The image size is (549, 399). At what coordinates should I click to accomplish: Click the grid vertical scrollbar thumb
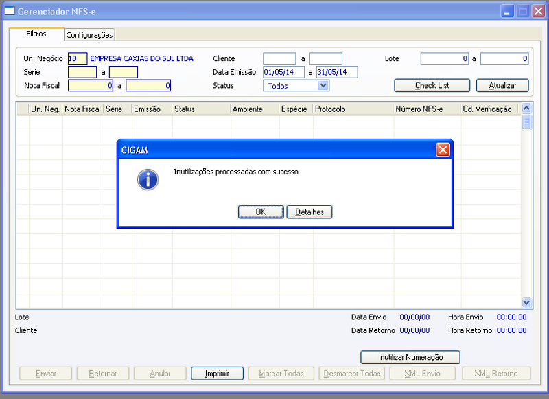coord(526,122)
